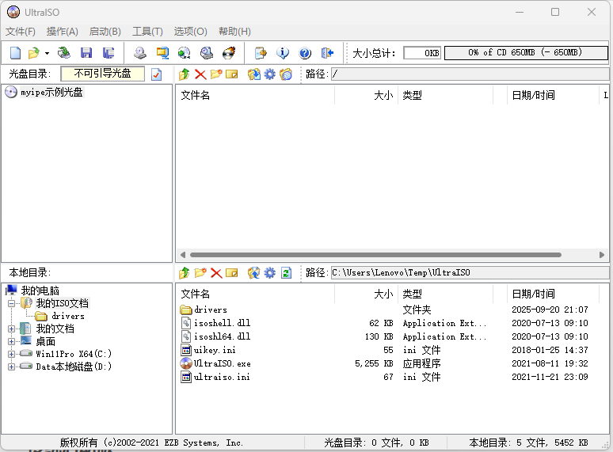Open the 操作(A) menu

(62, 31)
